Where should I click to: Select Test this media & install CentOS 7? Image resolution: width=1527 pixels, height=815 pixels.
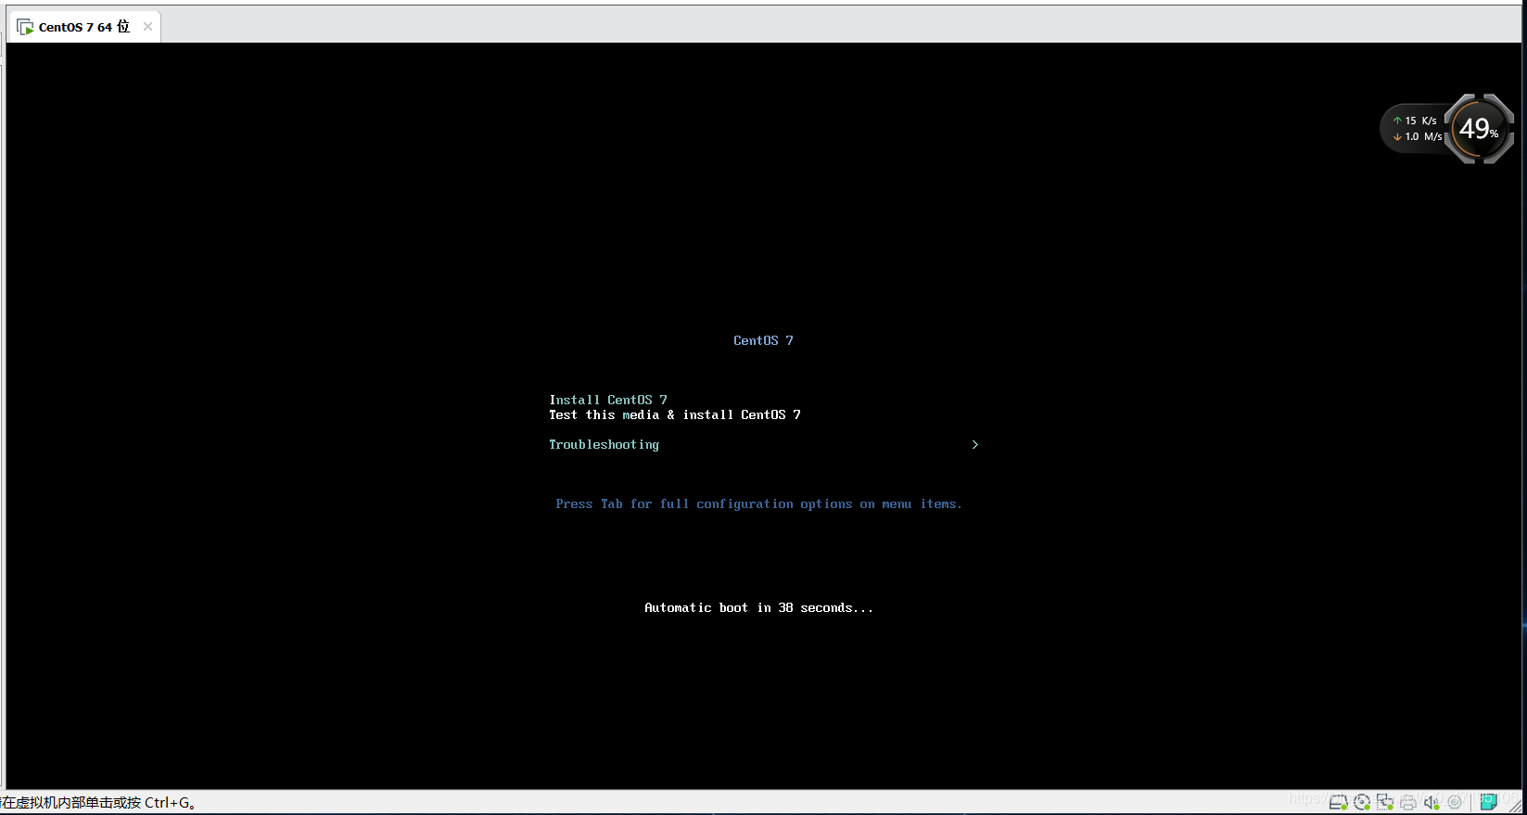click(x=675, y=414)
